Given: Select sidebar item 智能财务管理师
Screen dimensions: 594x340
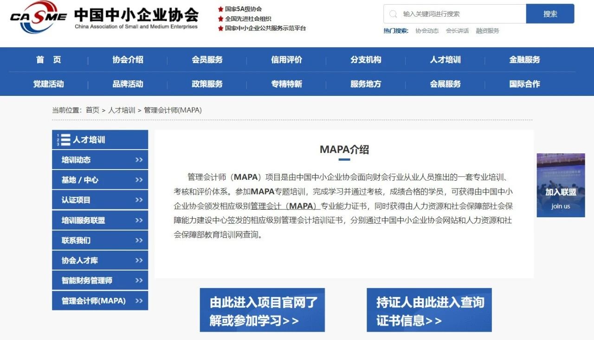Looking at the screenshot, I should tap(100, 280).
